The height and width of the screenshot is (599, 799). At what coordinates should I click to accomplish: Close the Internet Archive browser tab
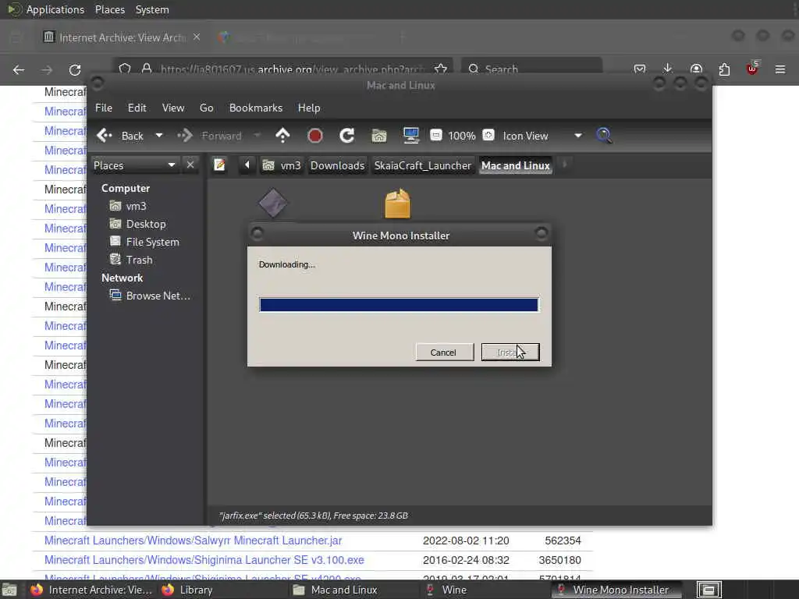197,37
